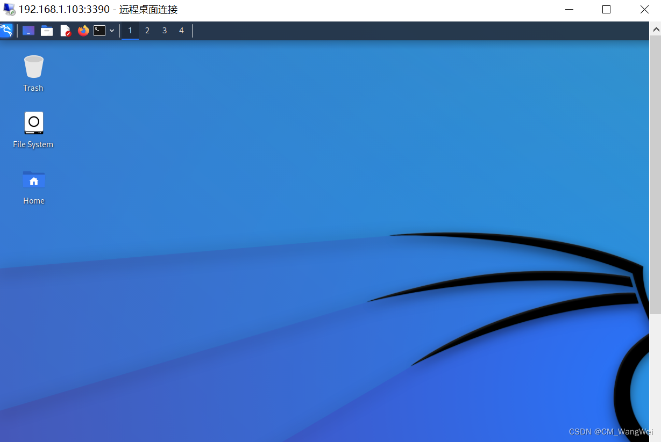Click the "Trash" label text
This screenshot has height=442, width=661.
[33, 88]
